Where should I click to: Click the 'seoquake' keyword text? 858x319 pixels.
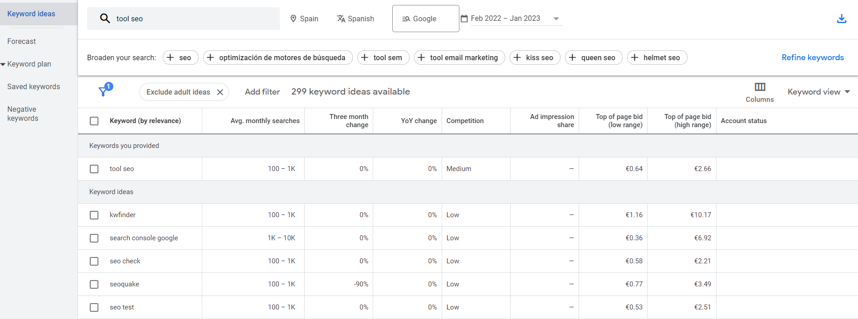pyautogui.click(x=124, y=284)
